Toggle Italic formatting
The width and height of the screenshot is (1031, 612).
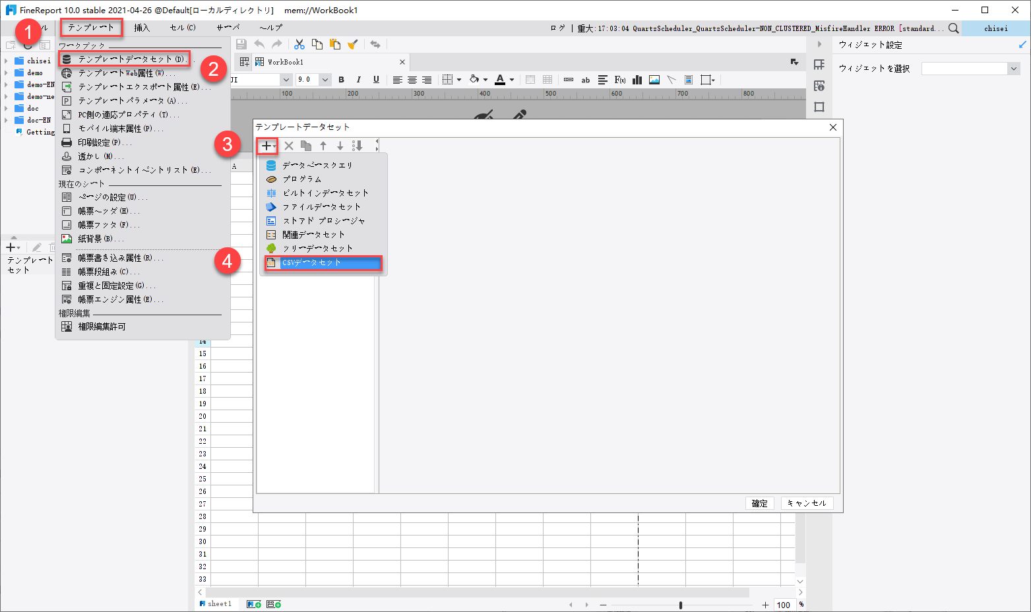358,79
